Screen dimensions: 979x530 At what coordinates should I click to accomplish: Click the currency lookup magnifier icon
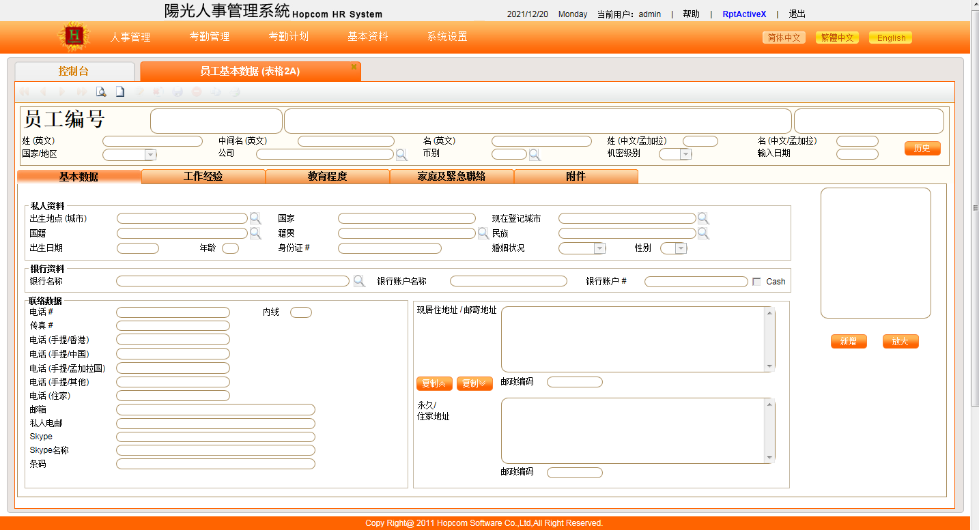point(535,154)
